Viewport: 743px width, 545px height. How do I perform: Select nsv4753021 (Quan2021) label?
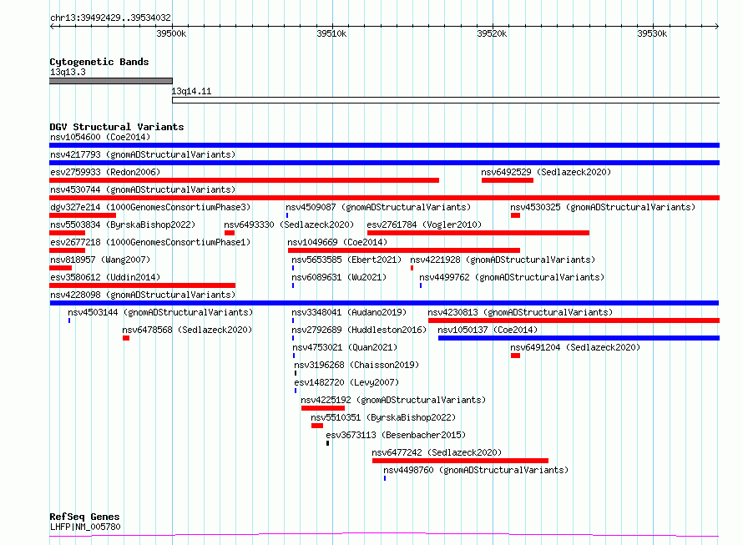tap(344, 347)
